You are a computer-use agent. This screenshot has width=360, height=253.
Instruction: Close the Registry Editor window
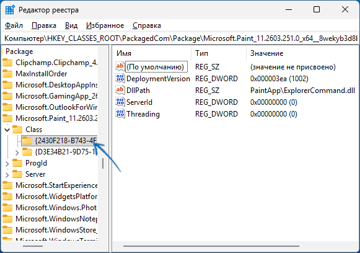point(345,10)
